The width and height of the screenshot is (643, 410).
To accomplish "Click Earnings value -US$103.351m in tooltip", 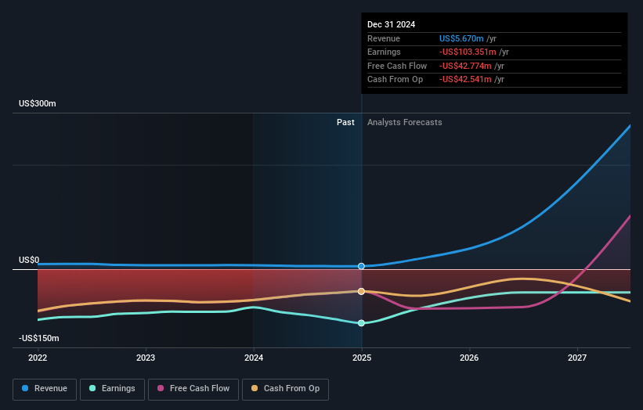I will pos(468,52).
